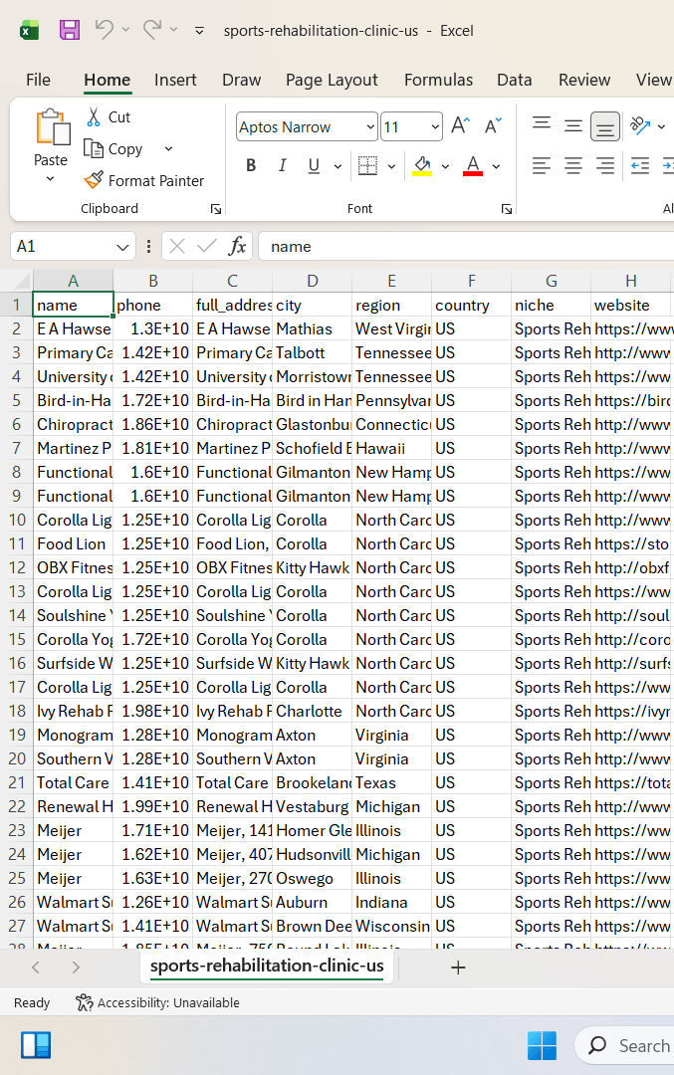Open the Widgets taskbar icon
The image size is (674, 1075).
click(x=36, y=1045)
